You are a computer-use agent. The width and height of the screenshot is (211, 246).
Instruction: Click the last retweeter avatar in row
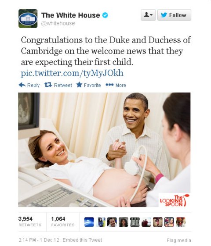click(181, 222)
